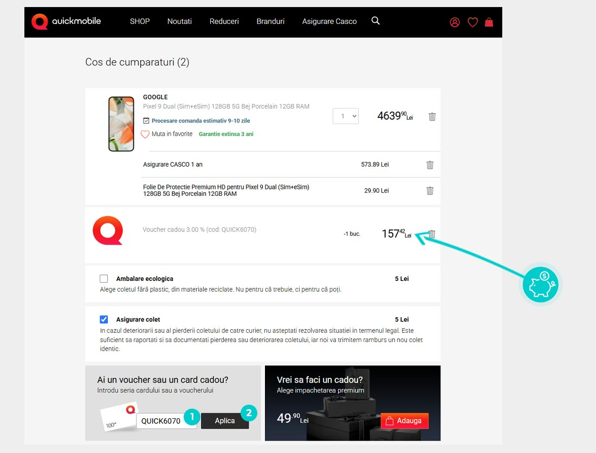Viewport: 596px width, 453px height.
Task: Open the quantity dropdown for Pixel 9
Action: (346, 116)
